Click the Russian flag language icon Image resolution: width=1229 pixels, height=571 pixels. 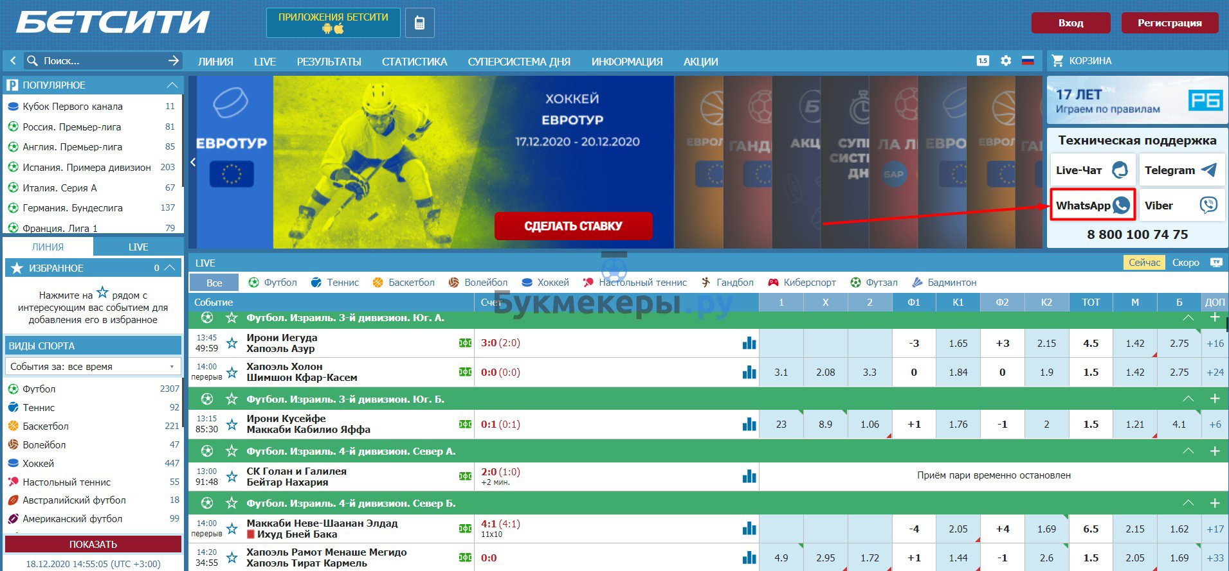pyautogui.click(x=1028, y=61)
